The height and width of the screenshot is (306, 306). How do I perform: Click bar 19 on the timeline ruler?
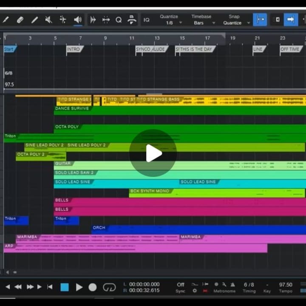[x=232, y=38]
